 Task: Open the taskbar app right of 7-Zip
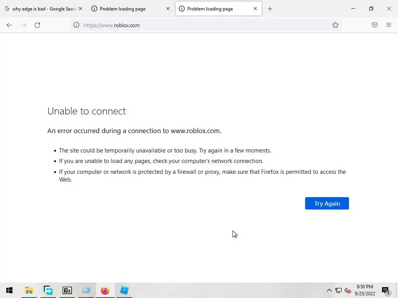[86, 290]
